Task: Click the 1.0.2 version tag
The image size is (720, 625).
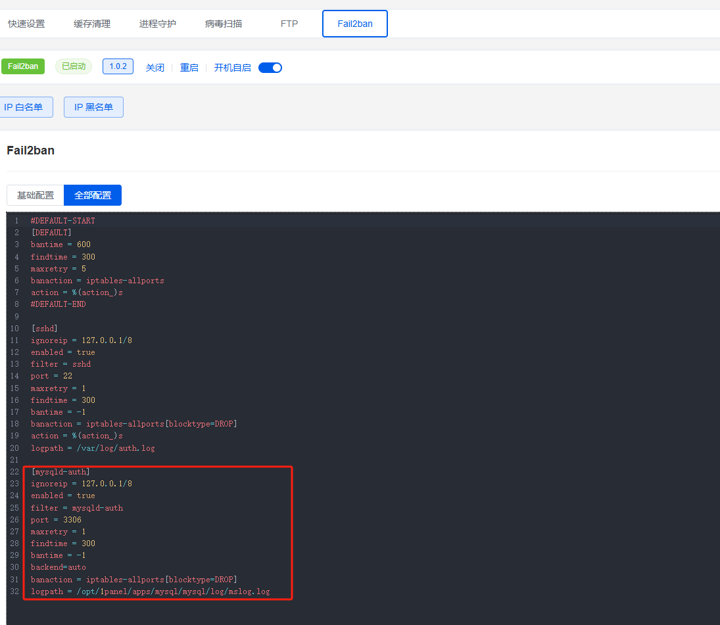Action: [x=118, y=66]
